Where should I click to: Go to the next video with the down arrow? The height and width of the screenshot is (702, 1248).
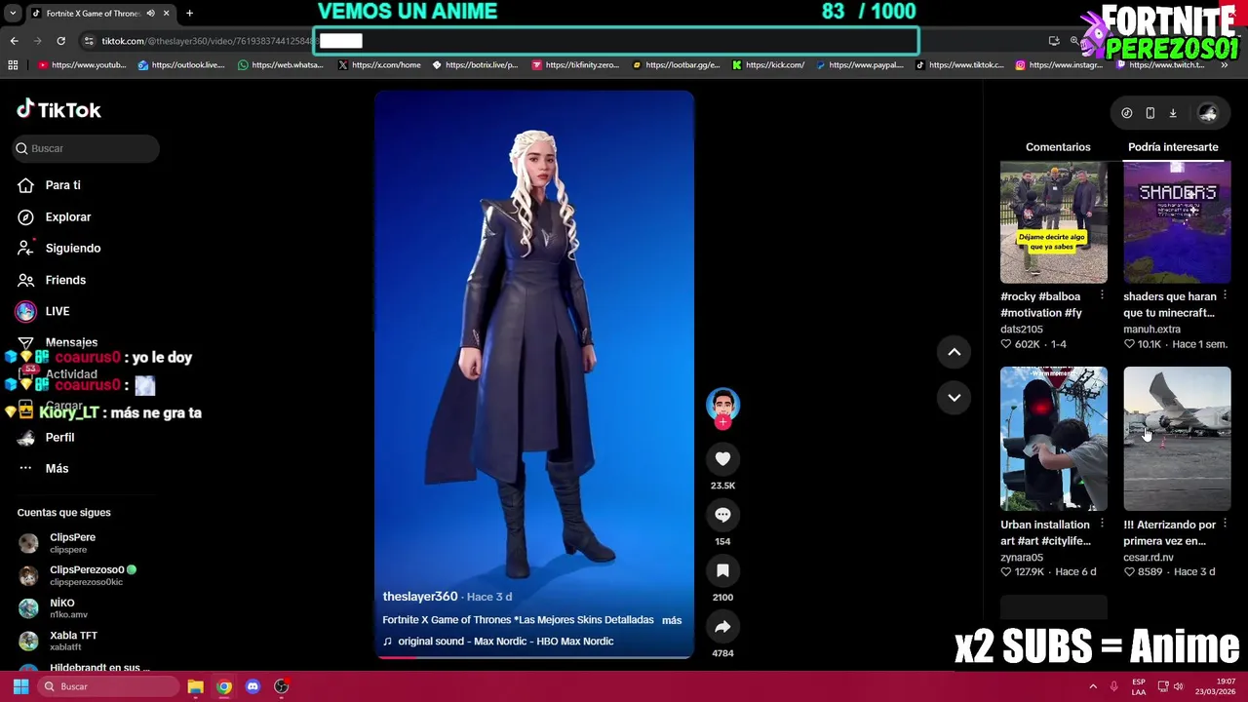[954, 398]
